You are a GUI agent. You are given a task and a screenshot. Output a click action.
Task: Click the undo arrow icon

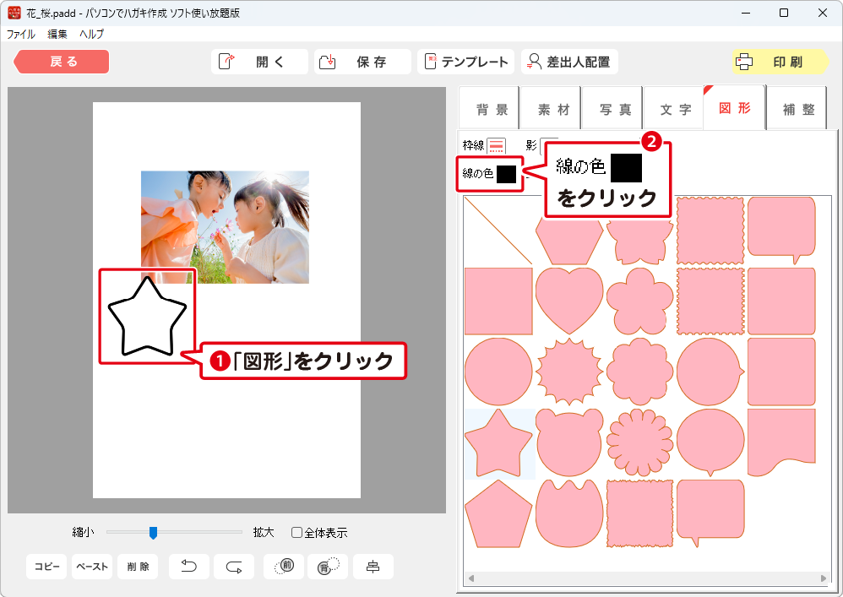[x=189, y=567]
